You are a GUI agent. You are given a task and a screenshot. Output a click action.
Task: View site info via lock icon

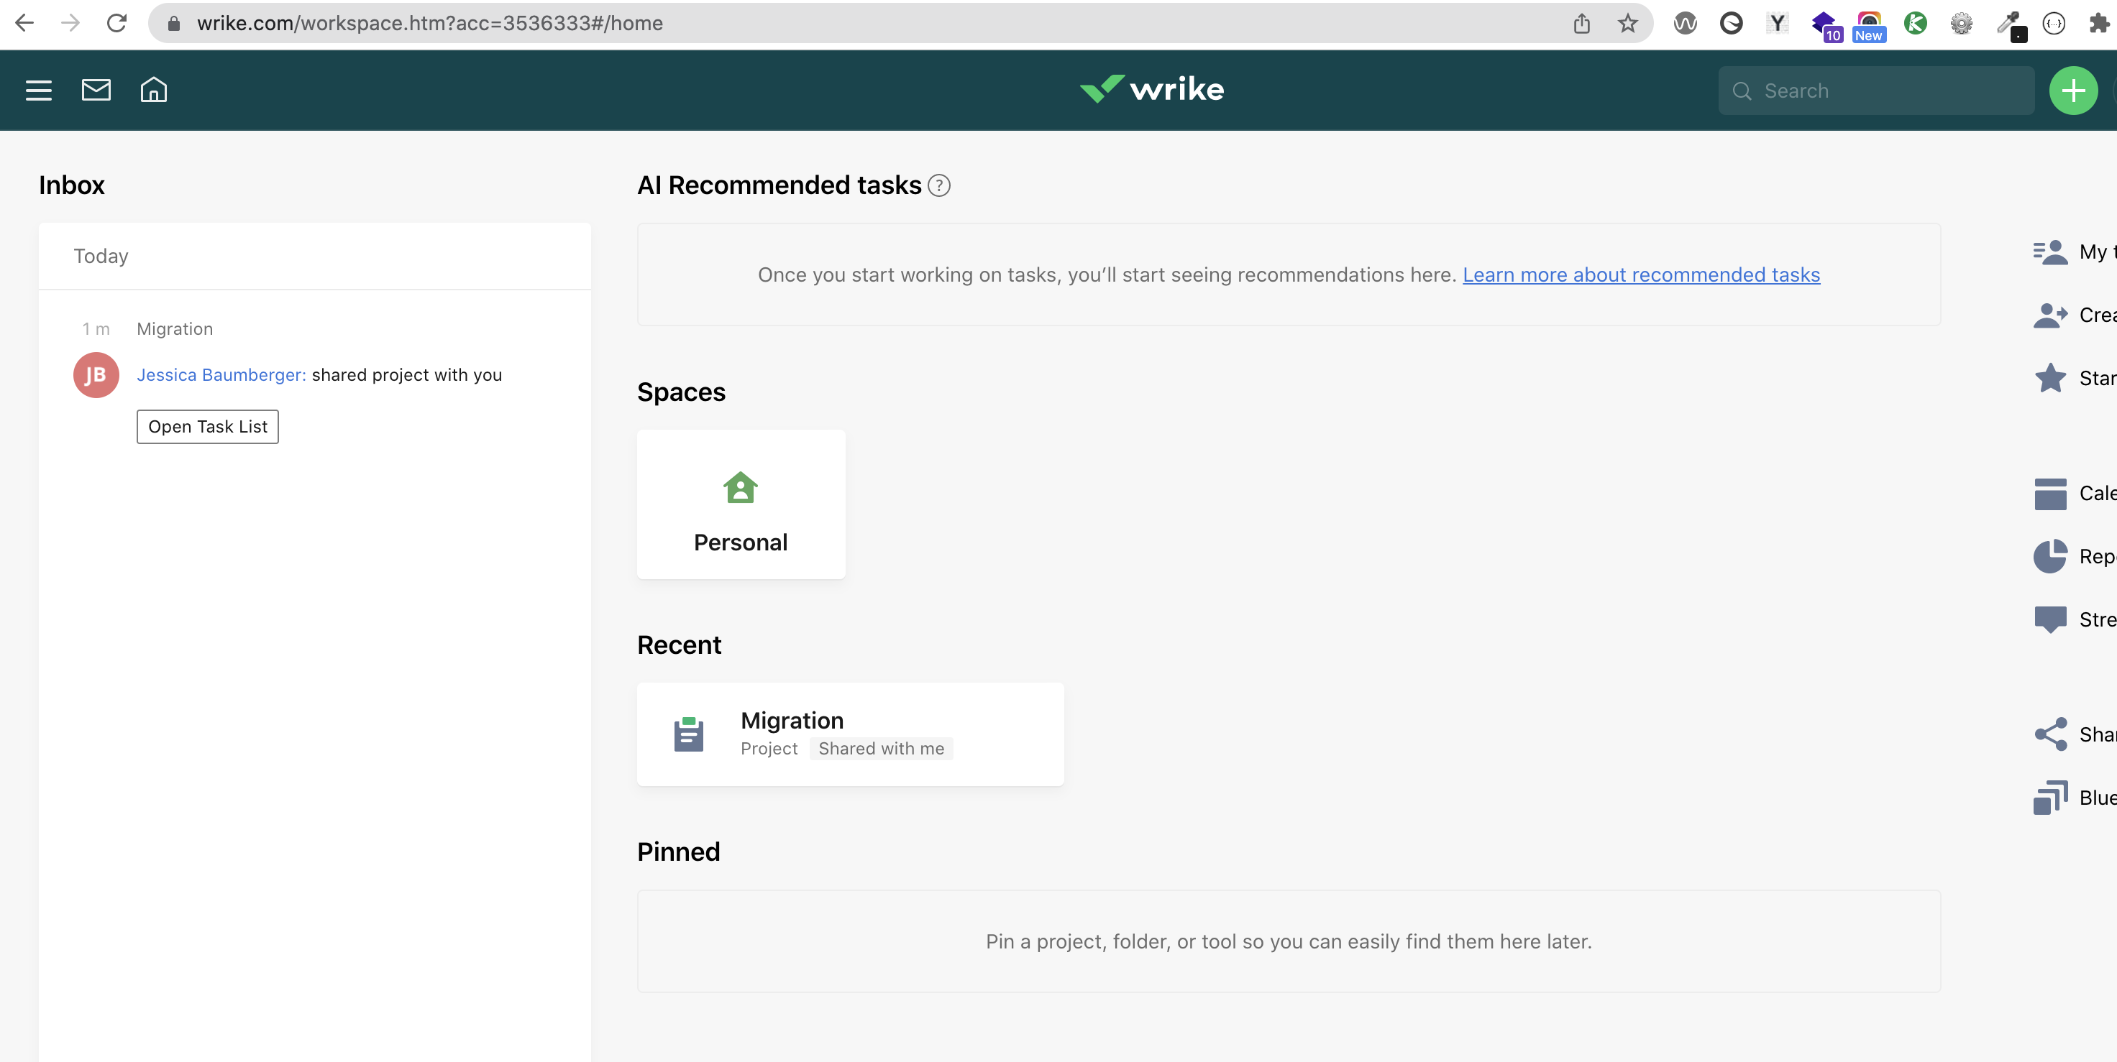[x=173, y=23]
